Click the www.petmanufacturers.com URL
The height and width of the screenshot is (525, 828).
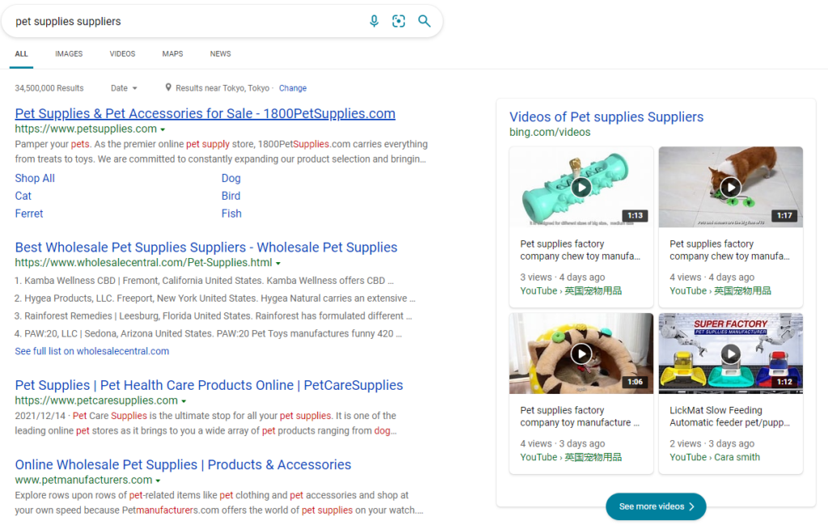[83, 481]
